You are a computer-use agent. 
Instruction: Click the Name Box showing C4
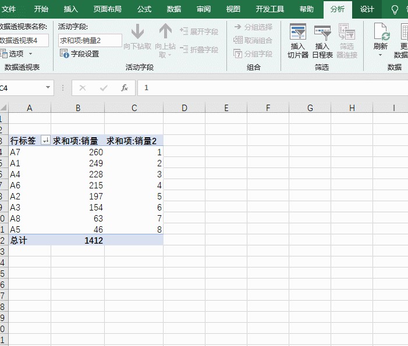click(22, 88)
